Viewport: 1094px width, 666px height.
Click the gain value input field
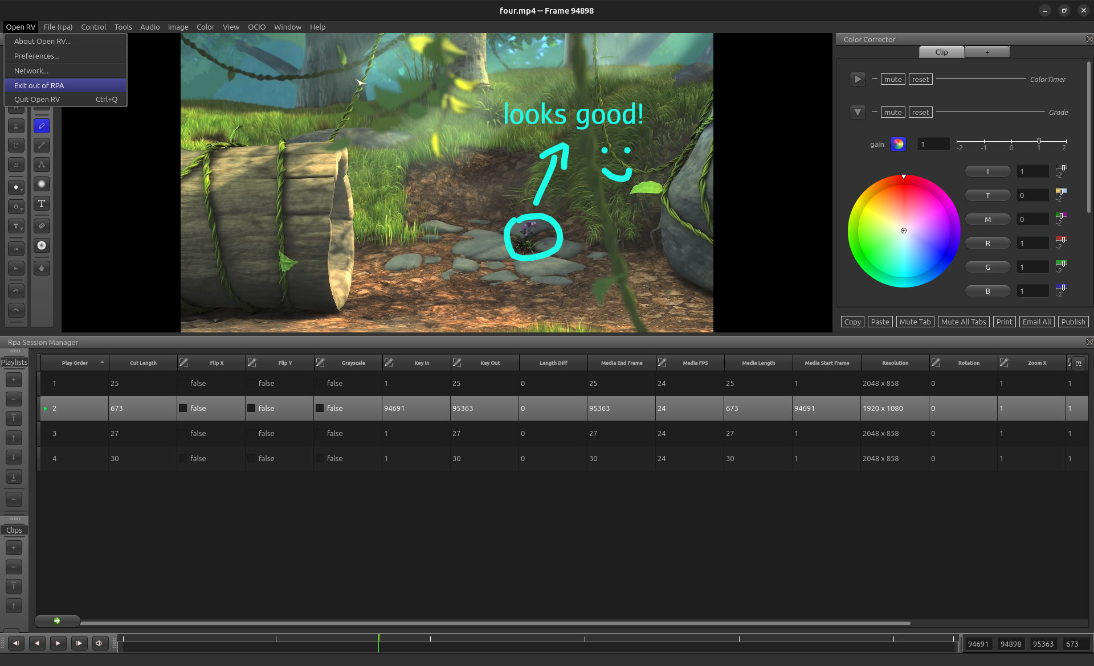point(933,144)
